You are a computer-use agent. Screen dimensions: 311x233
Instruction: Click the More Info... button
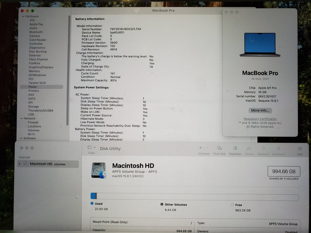click(260, 111)
